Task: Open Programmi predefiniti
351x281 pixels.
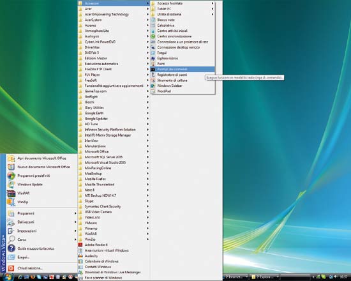Action: [42, 176]
